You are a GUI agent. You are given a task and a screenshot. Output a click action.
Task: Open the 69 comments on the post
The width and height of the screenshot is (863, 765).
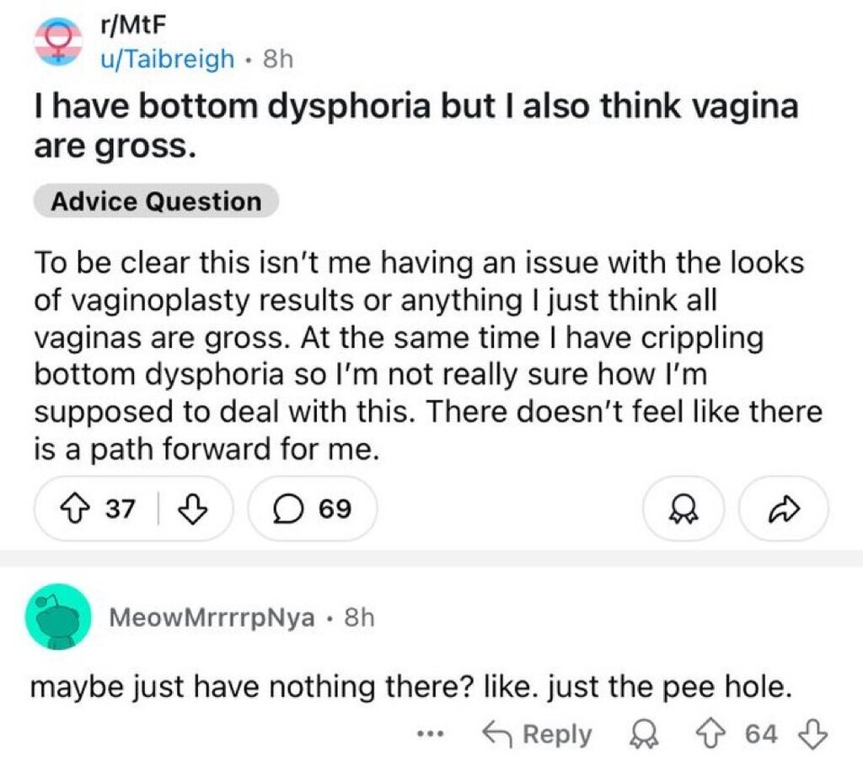[x=313, y=508]
